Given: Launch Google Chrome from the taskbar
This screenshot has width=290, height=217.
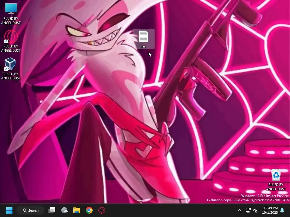Looking at the screenshot, I should (89, 210).
